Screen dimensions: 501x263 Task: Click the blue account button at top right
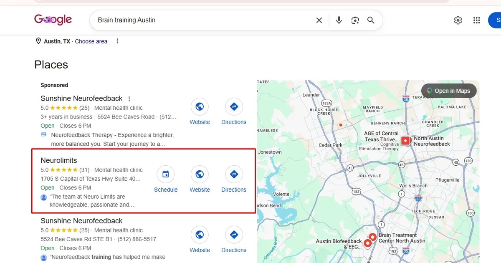495,20
